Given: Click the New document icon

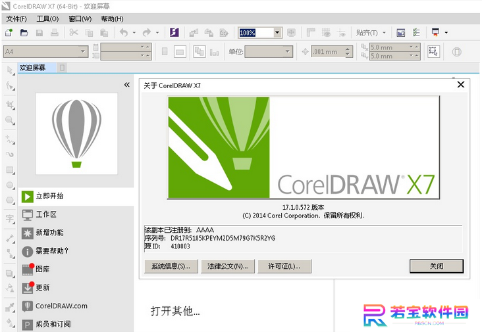Looking at the screenshot, I should [x=9, y=32].
